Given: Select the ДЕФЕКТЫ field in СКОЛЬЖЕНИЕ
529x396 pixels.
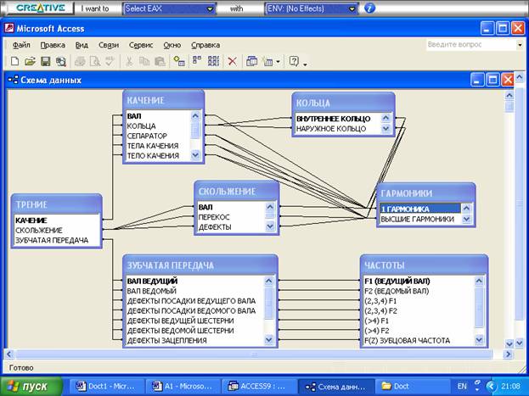Looking at the screenshot, I should (232, 226).
